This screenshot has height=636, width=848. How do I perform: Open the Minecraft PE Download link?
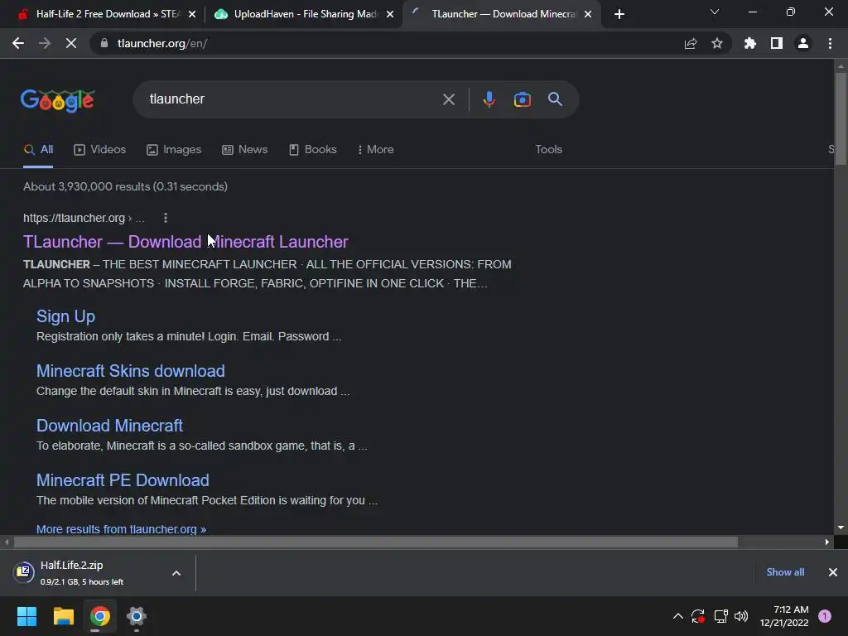click(123, 480)
